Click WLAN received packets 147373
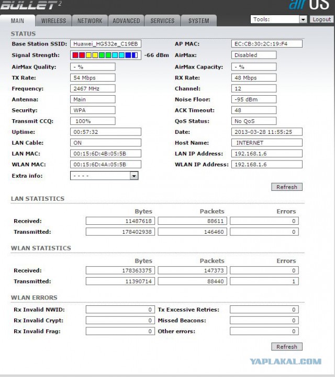 tap(192, 270)
